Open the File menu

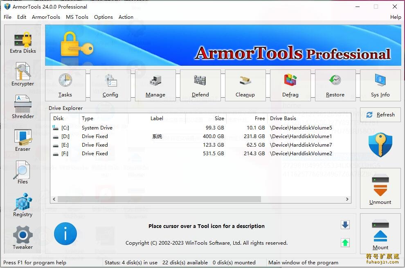tap(7, 17)
